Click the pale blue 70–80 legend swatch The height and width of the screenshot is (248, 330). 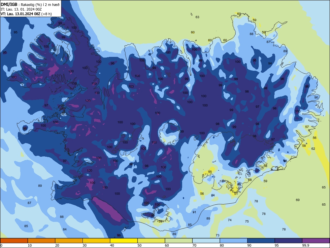click(x=206, y=241)
